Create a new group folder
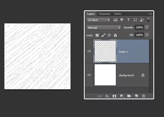This screenshot has width=164, height=117. (x=129, y=96)
